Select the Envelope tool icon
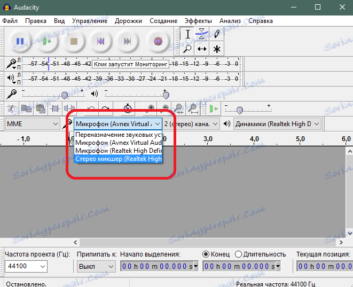 [x=202, y=34]
